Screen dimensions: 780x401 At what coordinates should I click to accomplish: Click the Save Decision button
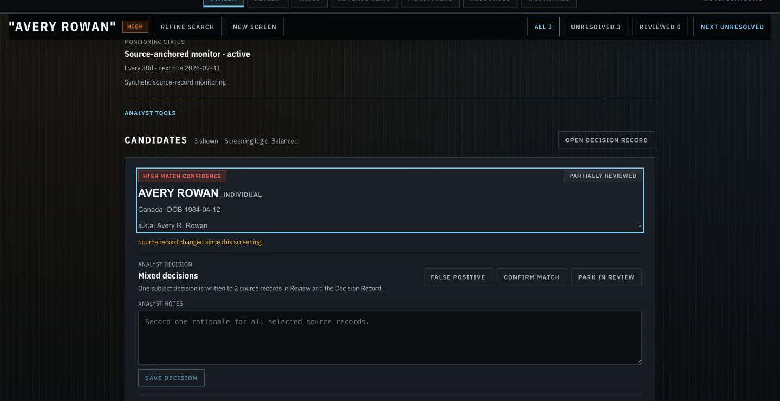[171, 378]
